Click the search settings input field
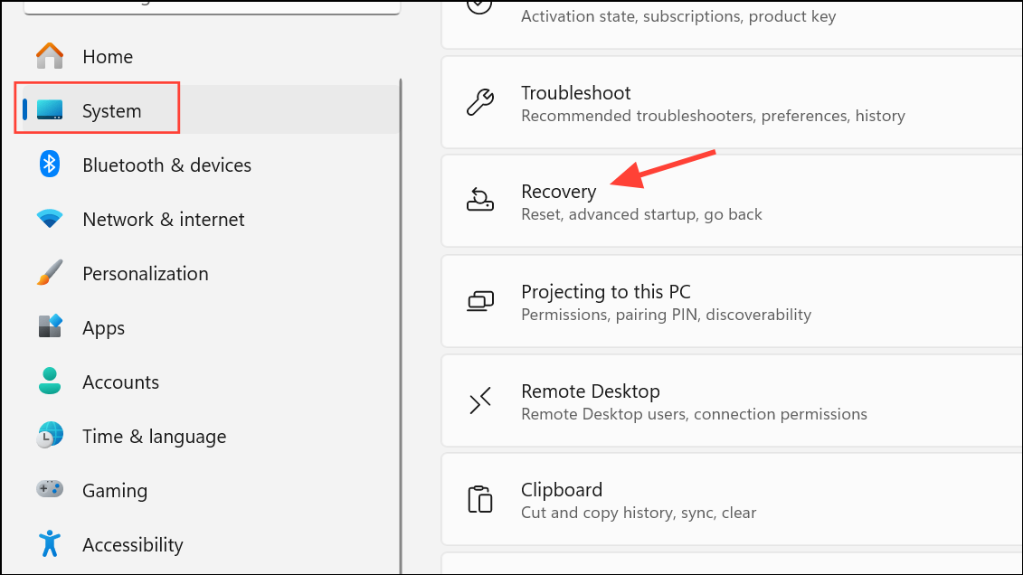 click(x=212, y=5)
